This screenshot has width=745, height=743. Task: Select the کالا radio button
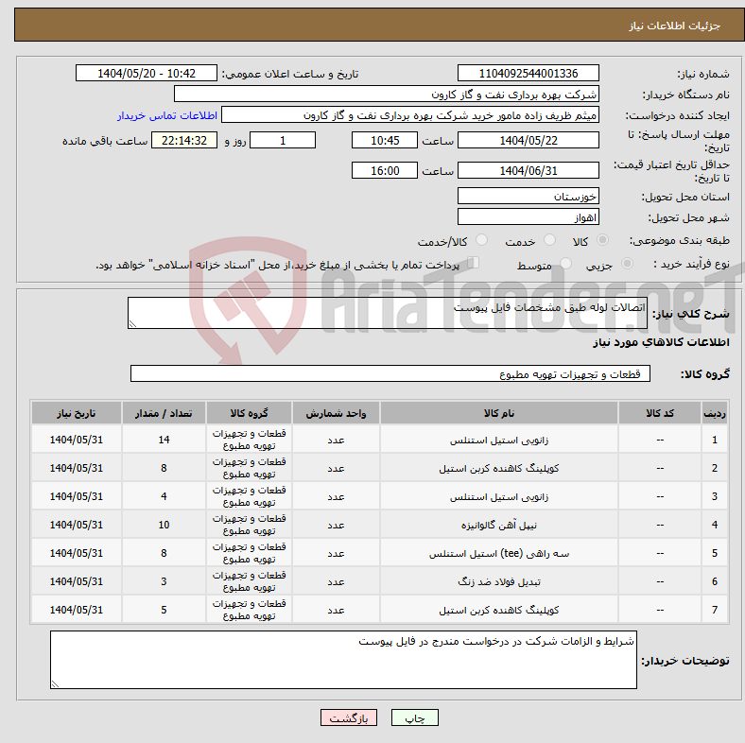pyautogui.click(x=602, y=240)
